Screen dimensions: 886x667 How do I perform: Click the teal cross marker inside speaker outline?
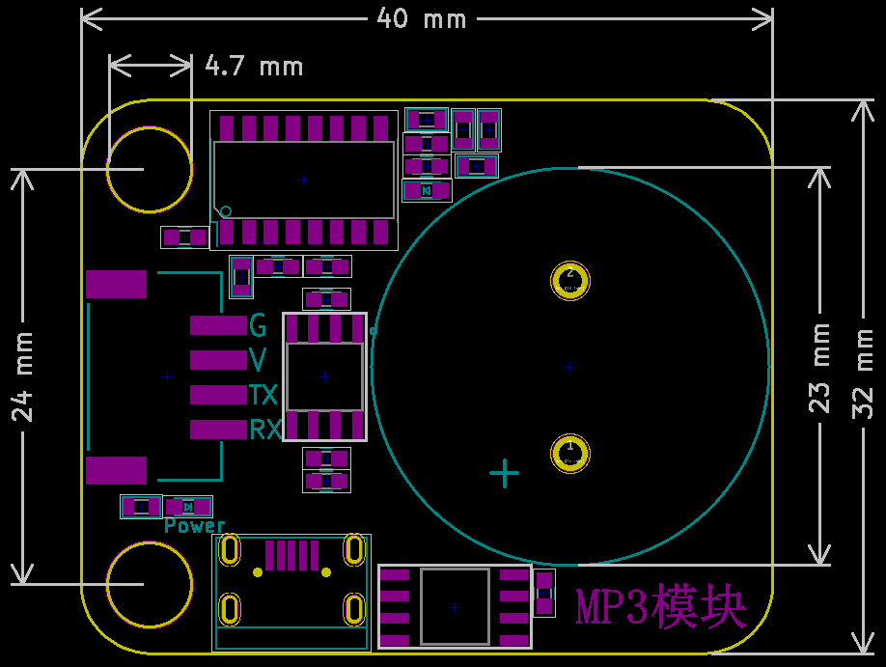(505, 473)
